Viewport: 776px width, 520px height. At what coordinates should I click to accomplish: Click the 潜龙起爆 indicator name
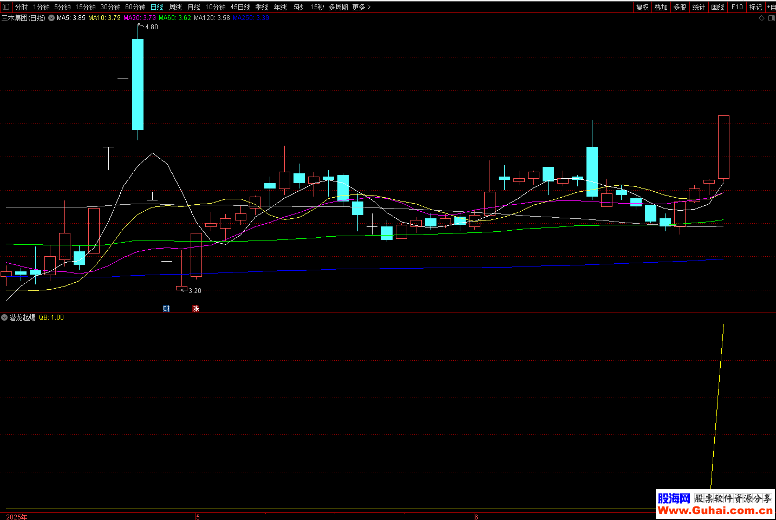click(x=22, y=317)
